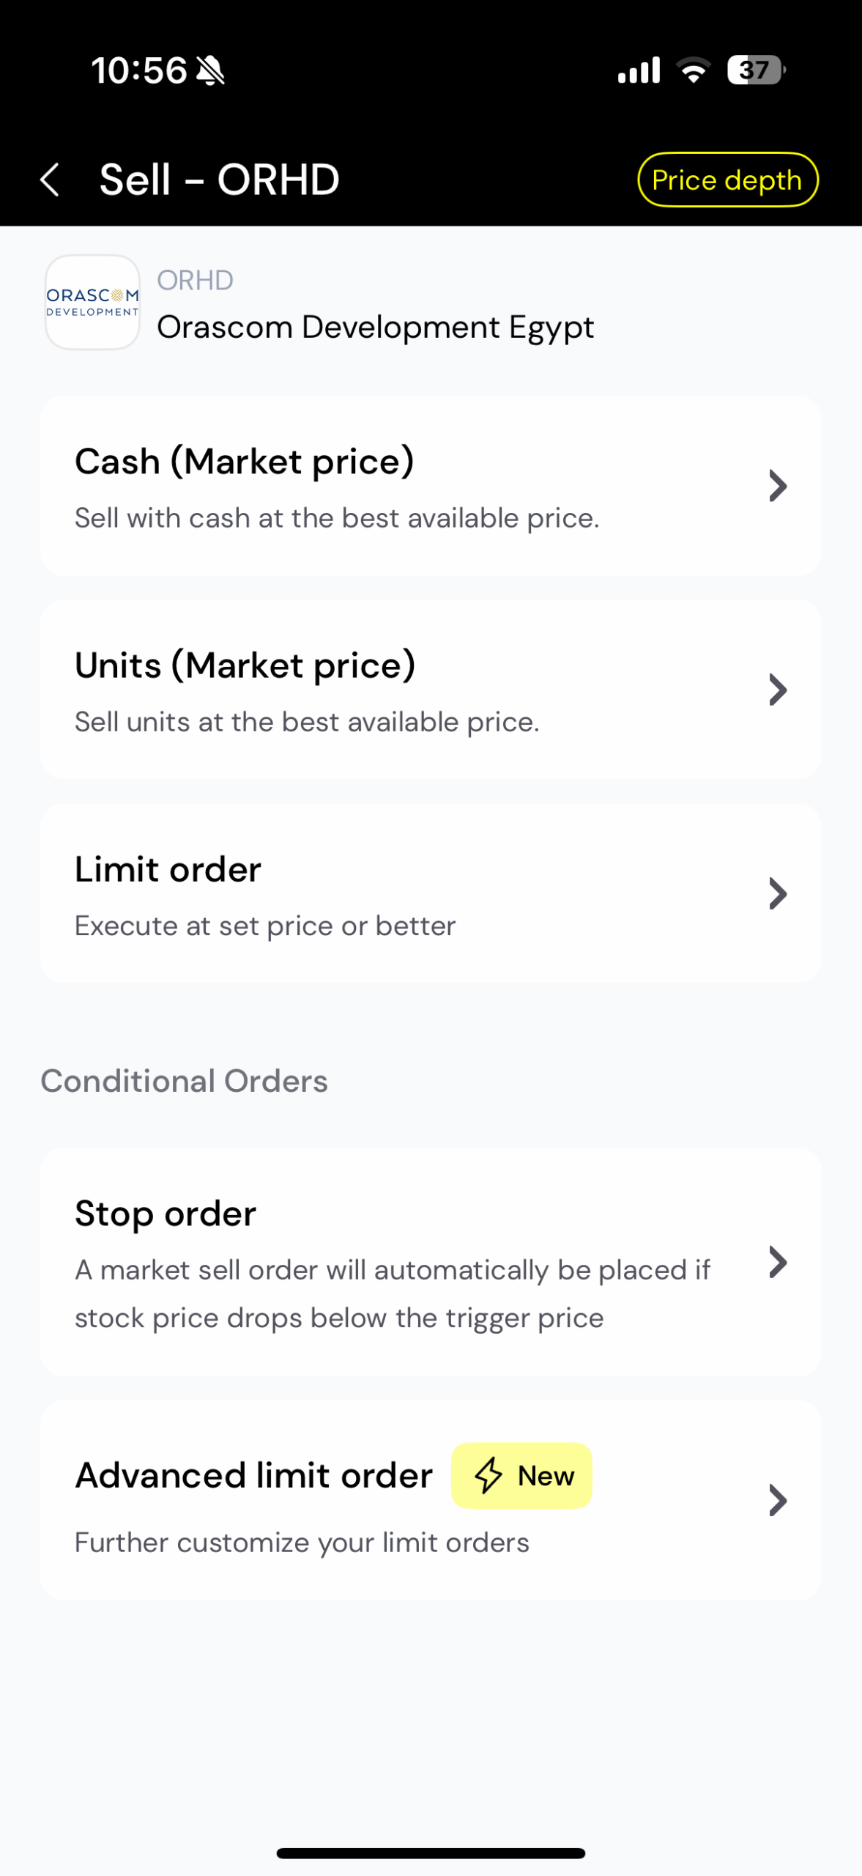This screenshot has height=1876, width=862.
Task: Open Price depth view
Action: click(x=727, y=180)
